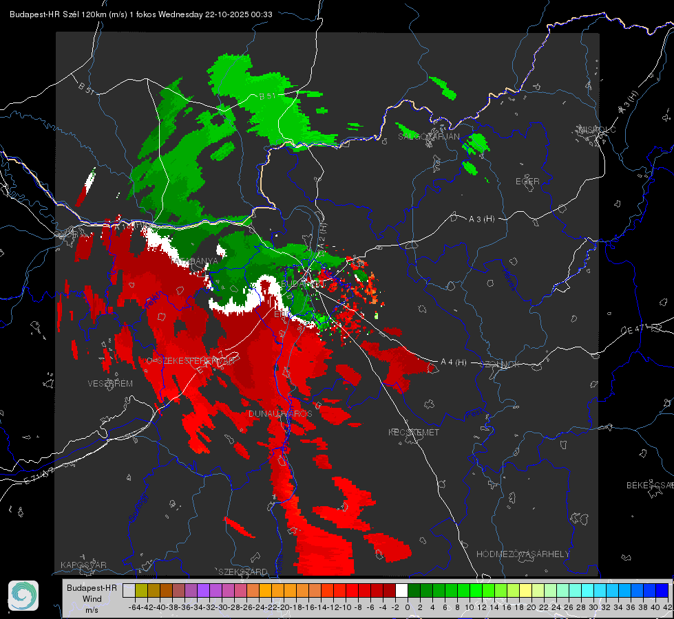Click the -64 value on the legend scale
The image size is (674, 619).
[134, 607]
